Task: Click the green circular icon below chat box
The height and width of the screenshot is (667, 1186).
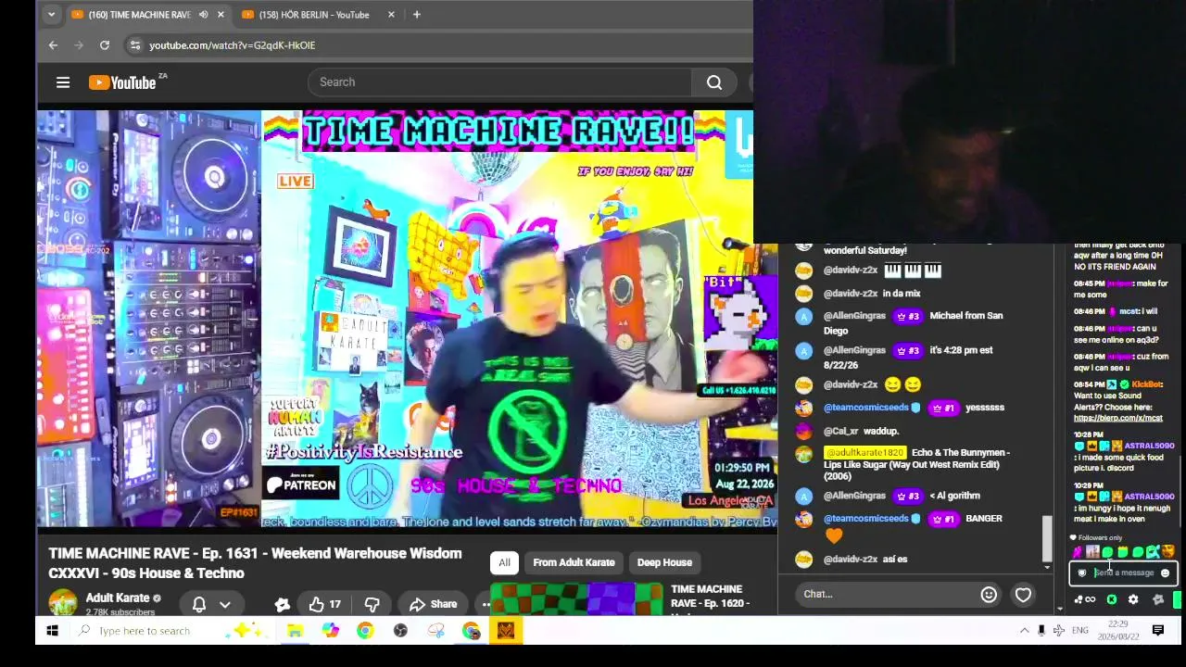Action: [x=1112, y=600]
